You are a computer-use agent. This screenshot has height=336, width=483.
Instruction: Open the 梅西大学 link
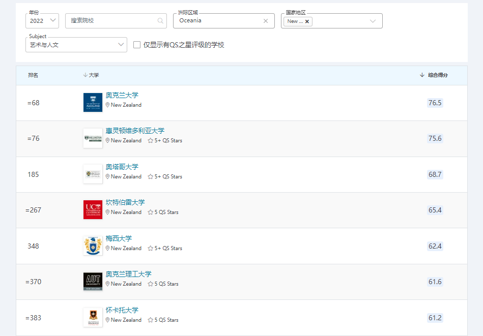[119, 238]
